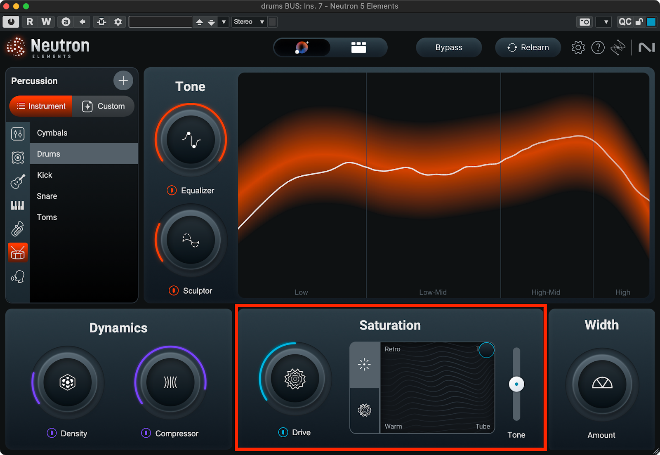The image size is (660, 455).
Task: Click the Native Instruments logo
Action: pos(646,47)
